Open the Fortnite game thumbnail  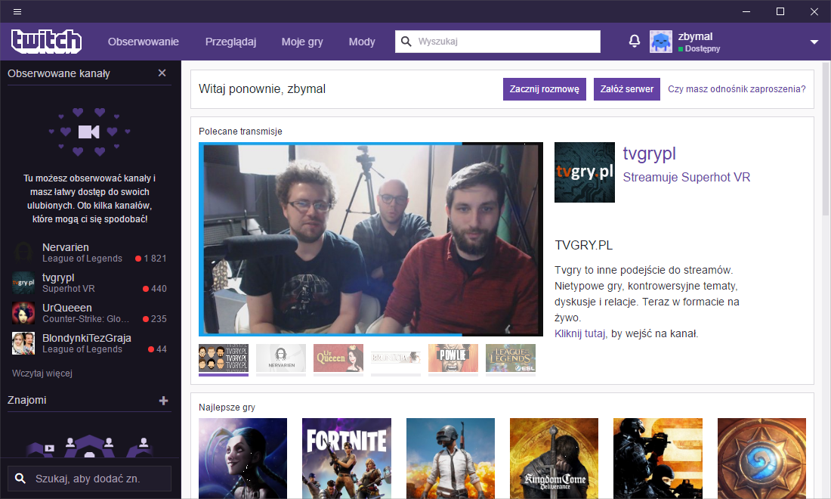coord(346,458)
